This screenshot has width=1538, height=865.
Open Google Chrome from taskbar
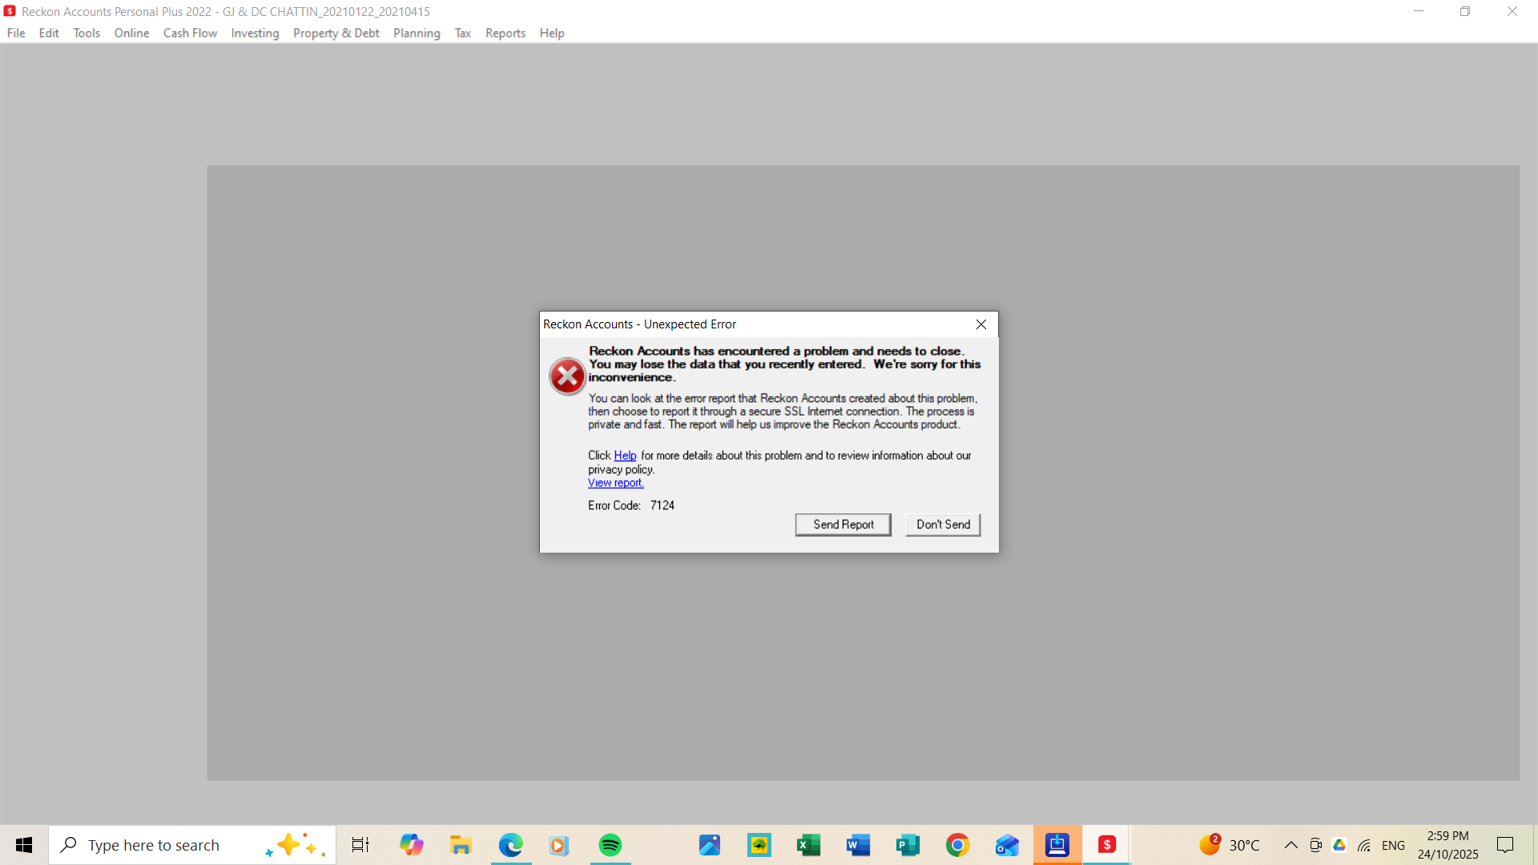point(957,845)
